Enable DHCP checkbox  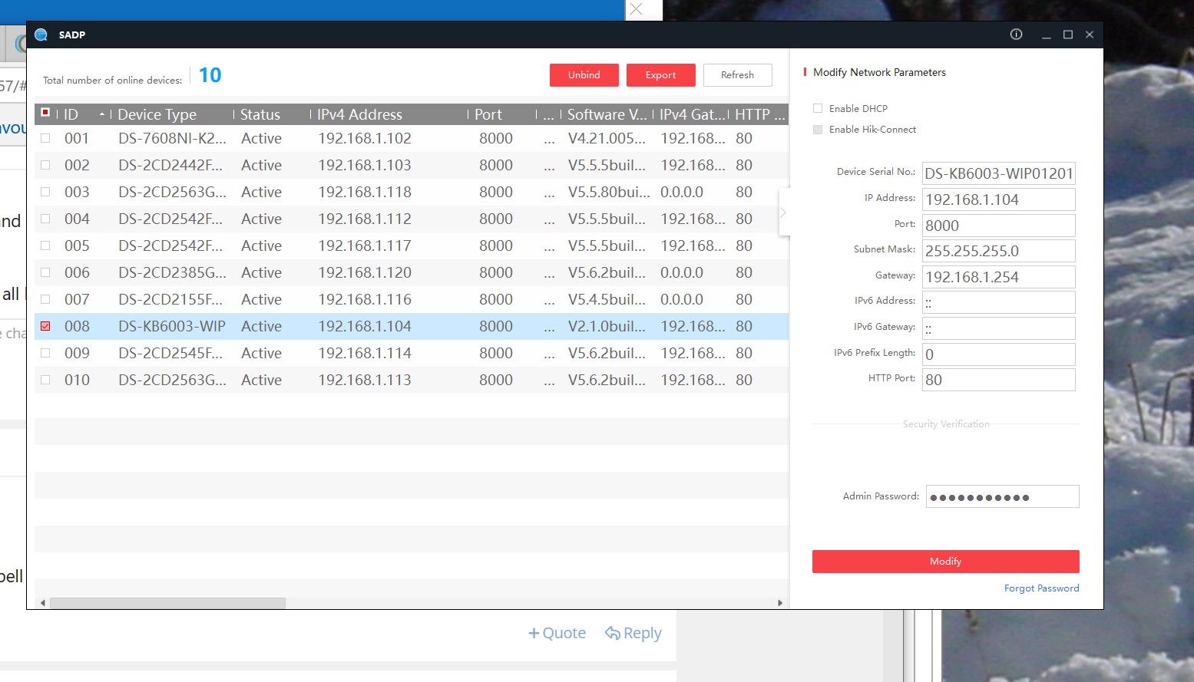tap(818, 108)
